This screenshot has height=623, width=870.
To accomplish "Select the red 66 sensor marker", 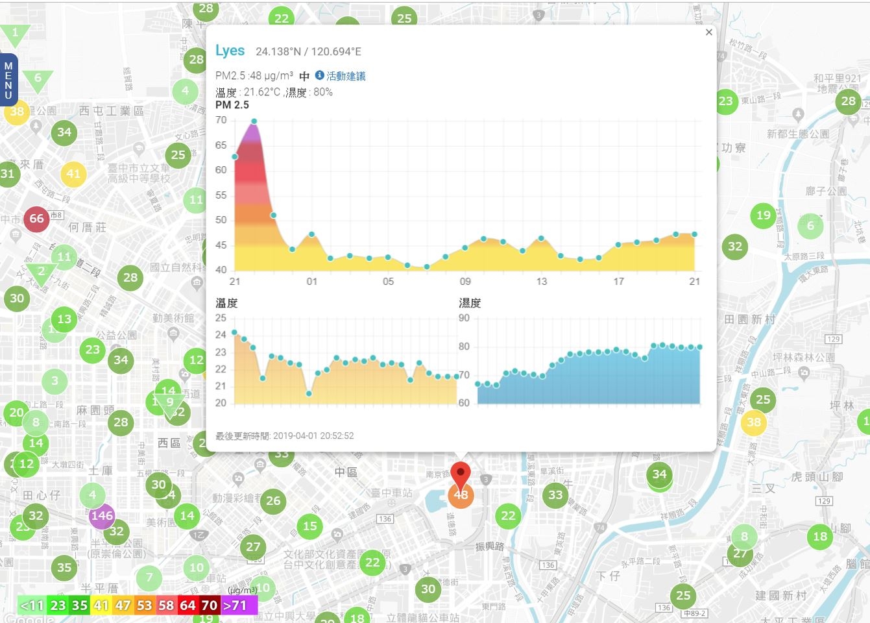I will 37,219.
